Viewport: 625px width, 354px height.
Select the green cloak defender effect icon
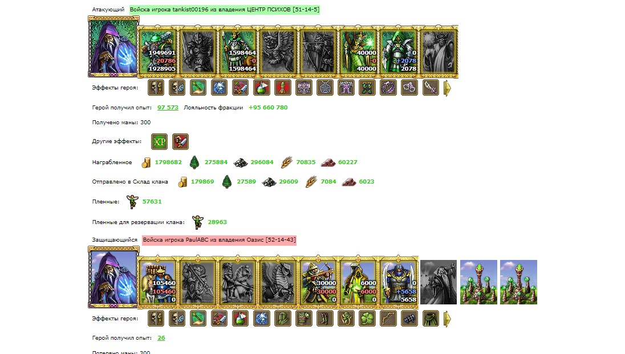[x=431, y=319]
